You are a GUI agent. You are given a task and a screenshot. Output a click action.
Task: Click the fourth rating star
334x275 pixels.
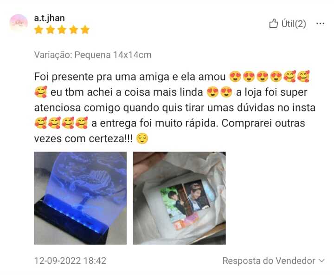73,30
